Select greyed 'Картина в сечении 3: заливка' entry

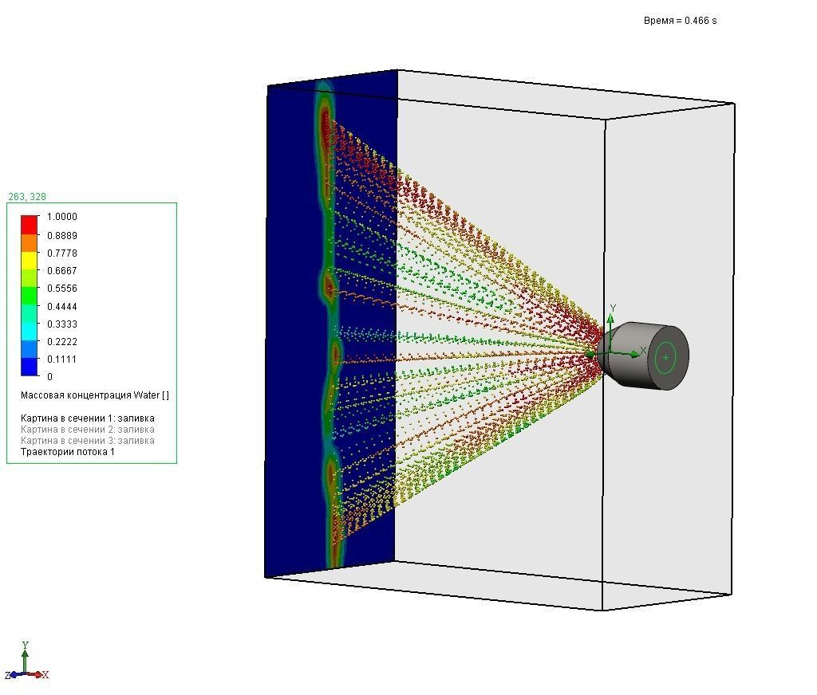click(88, 441)
